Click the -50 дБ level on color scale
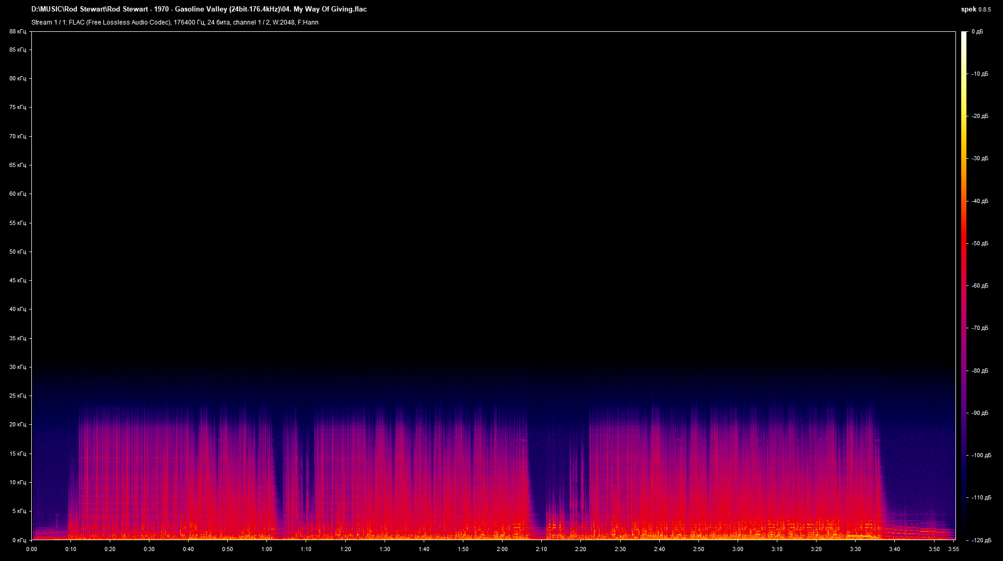The image size is (1003, 561). pos(979,243)
